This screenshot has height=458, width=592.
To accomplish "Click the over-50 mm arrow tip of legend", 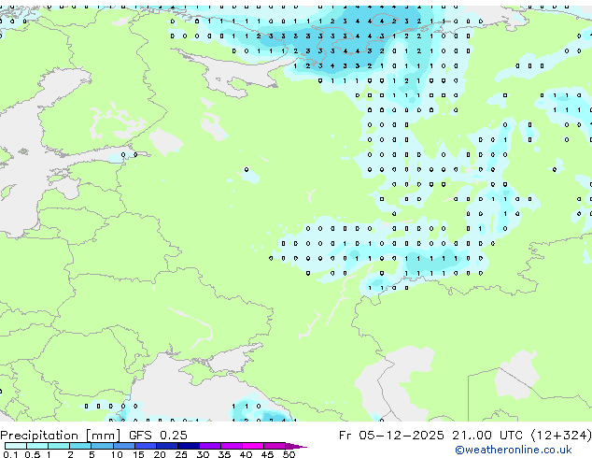I will tap(296, 447).
